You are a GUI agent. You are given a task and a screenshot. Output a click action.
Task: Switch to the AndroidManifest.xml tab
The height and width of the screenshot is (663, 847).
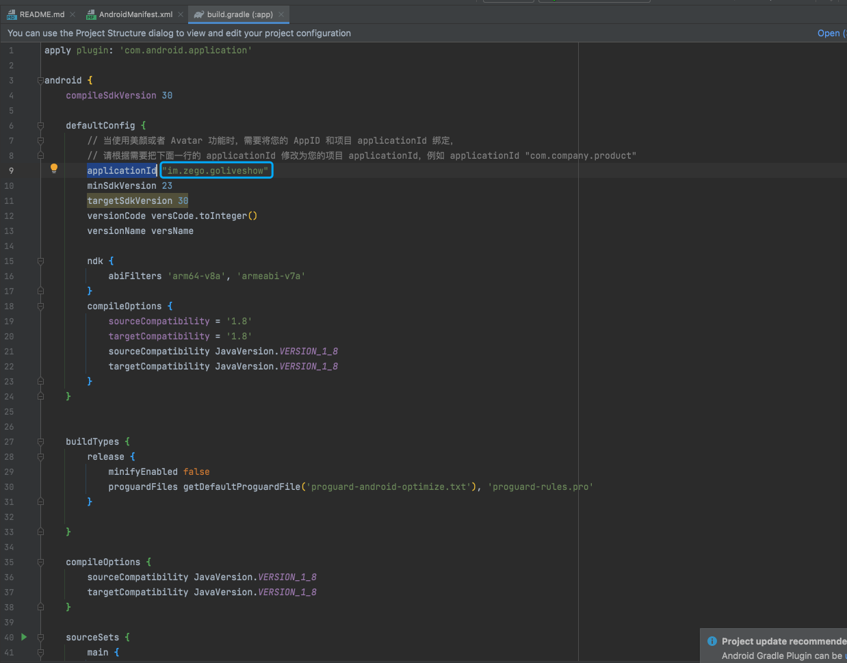coord(135,14)
